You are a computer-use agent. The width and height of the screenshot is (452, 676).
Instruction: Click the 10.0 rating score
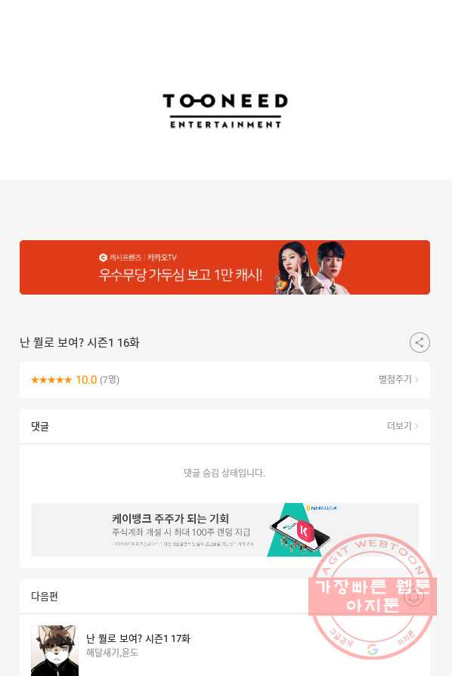pyautogui.click(x=86, y=380)
